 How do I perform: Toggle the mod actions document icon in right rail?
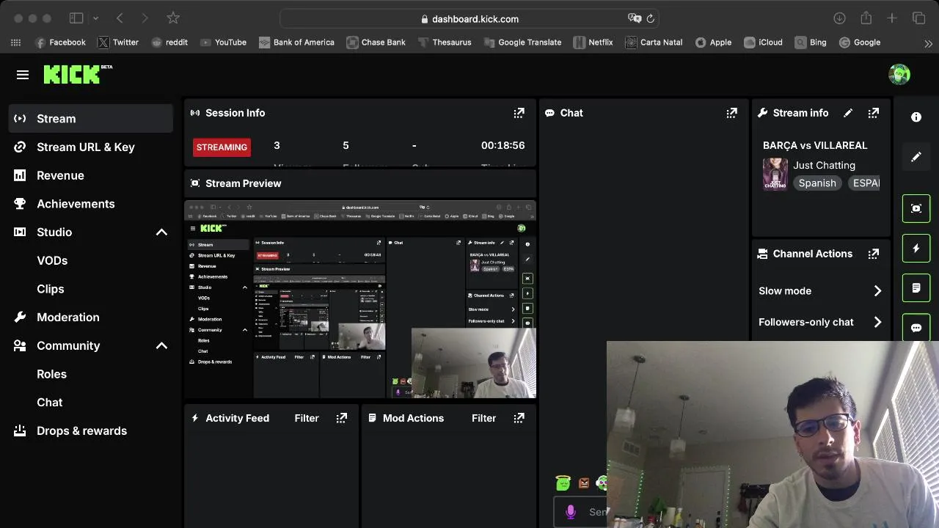[916, 288]
